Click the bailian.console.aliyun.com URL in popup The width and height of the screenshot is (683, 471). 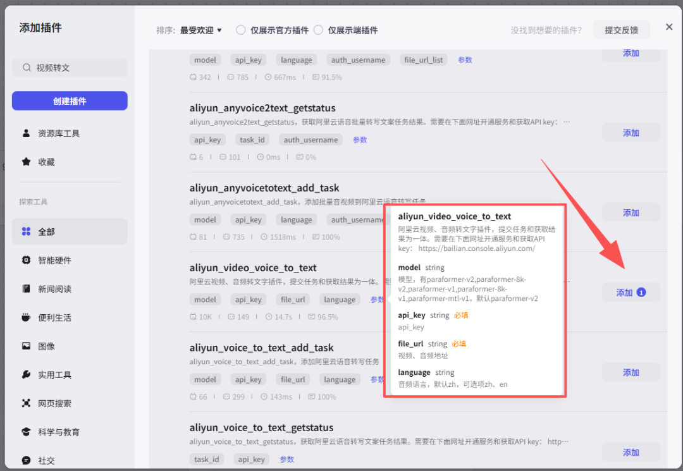pos(477,248)
